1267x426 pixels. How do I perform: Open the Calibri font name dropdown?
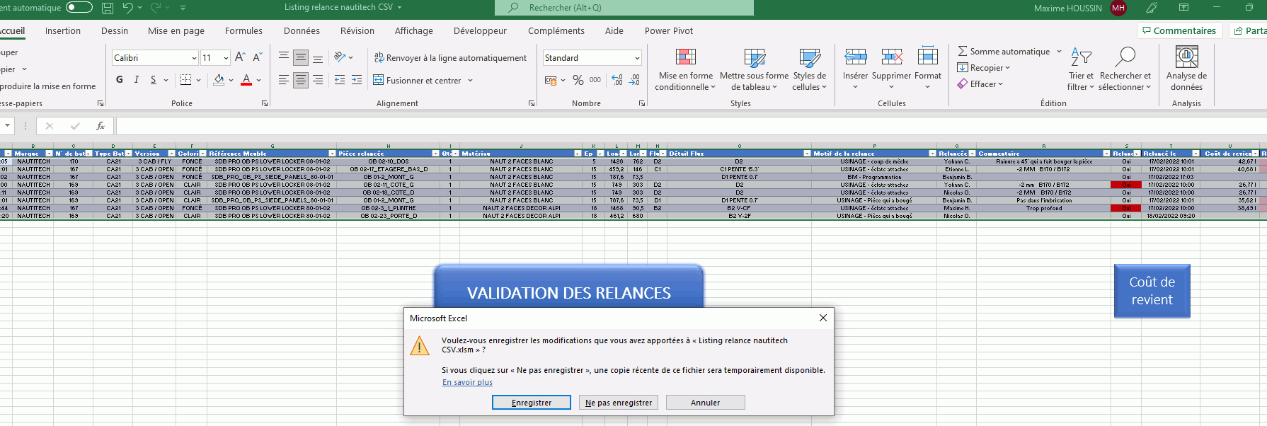click(x=194, y=58)
